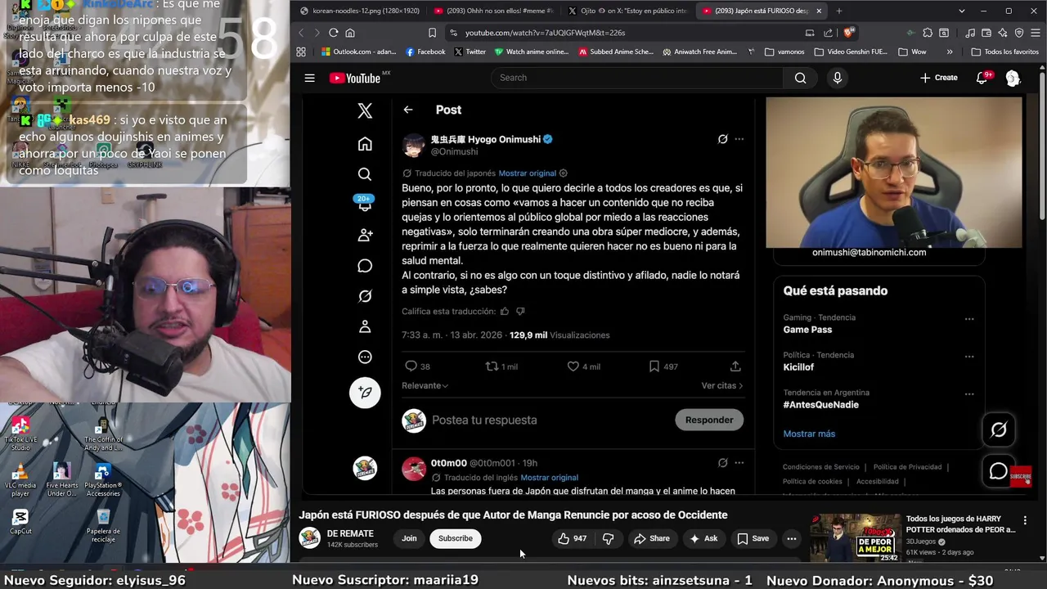The image size is (1047, 589).
Task: Open the browser tab search chevron
Action: 961,11
